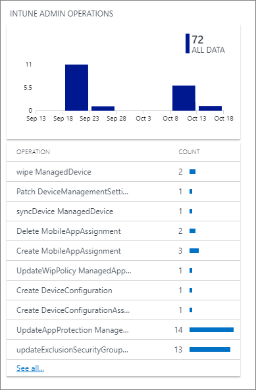The image size is (256, 390).
Task: Click the COUNT column header
Action: coord(189,152)
